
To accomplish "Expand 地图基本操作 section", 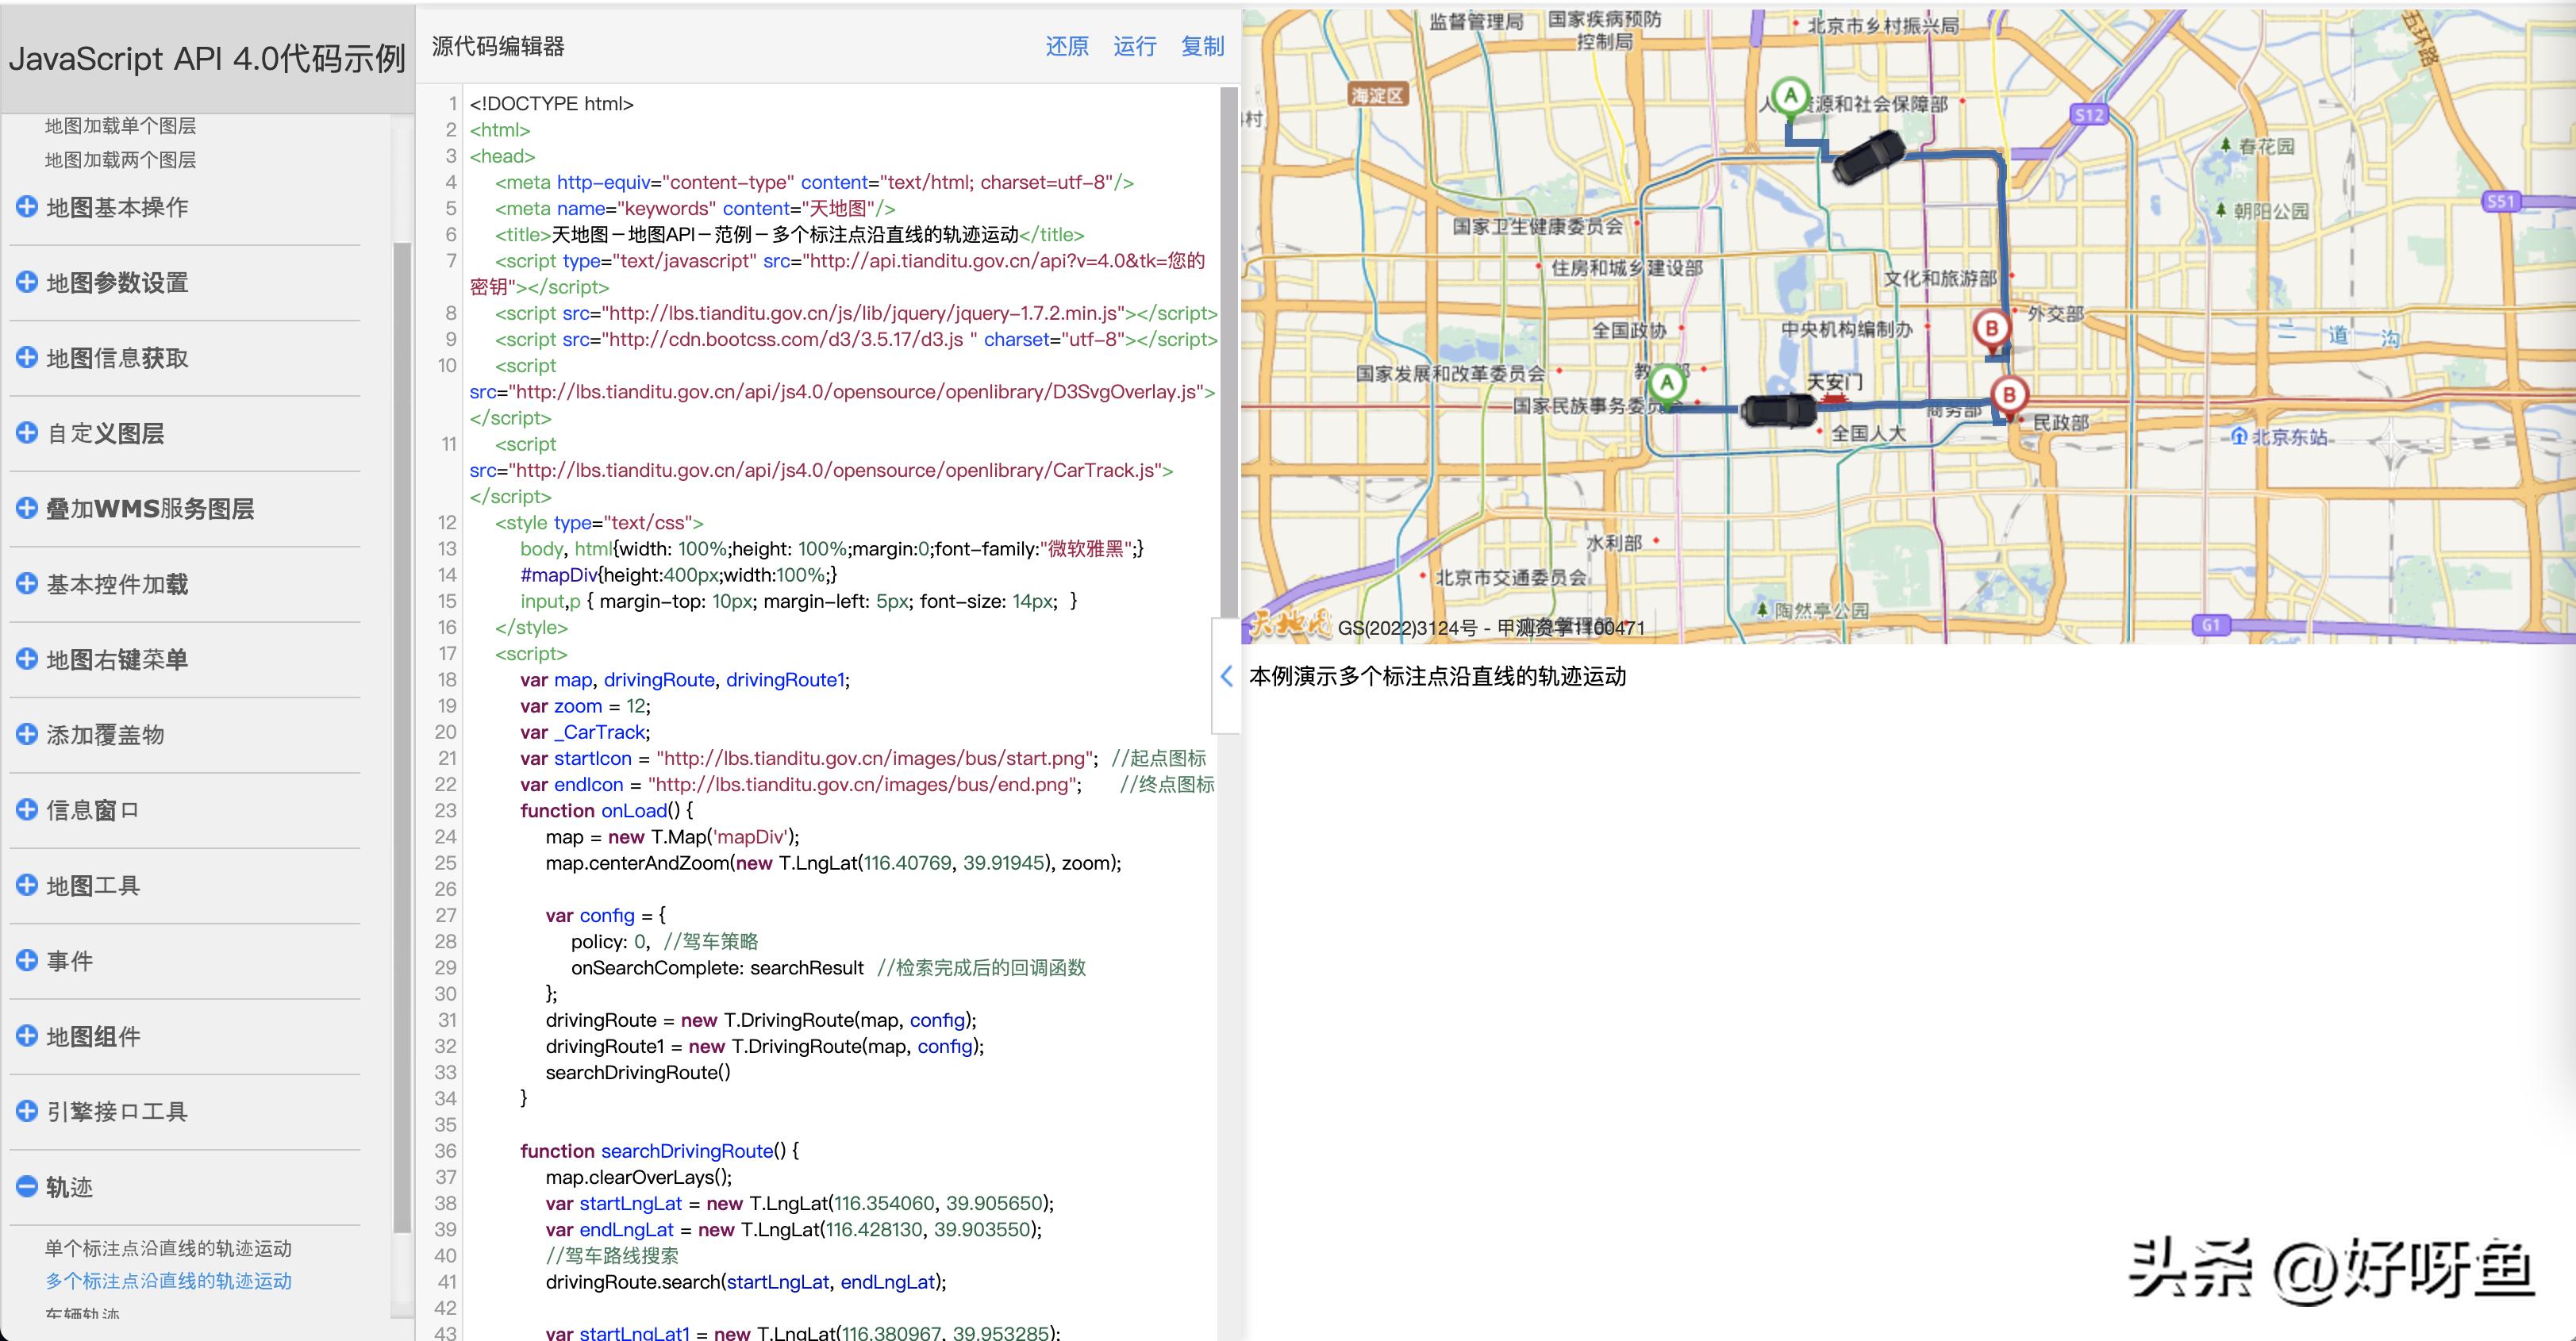I will click(x=27, y=207).
